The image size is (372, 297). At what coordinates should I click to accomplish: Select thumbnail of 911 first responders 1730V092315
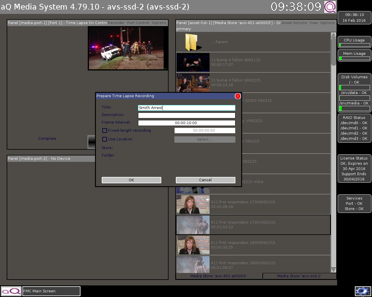[x=193, y=225]
